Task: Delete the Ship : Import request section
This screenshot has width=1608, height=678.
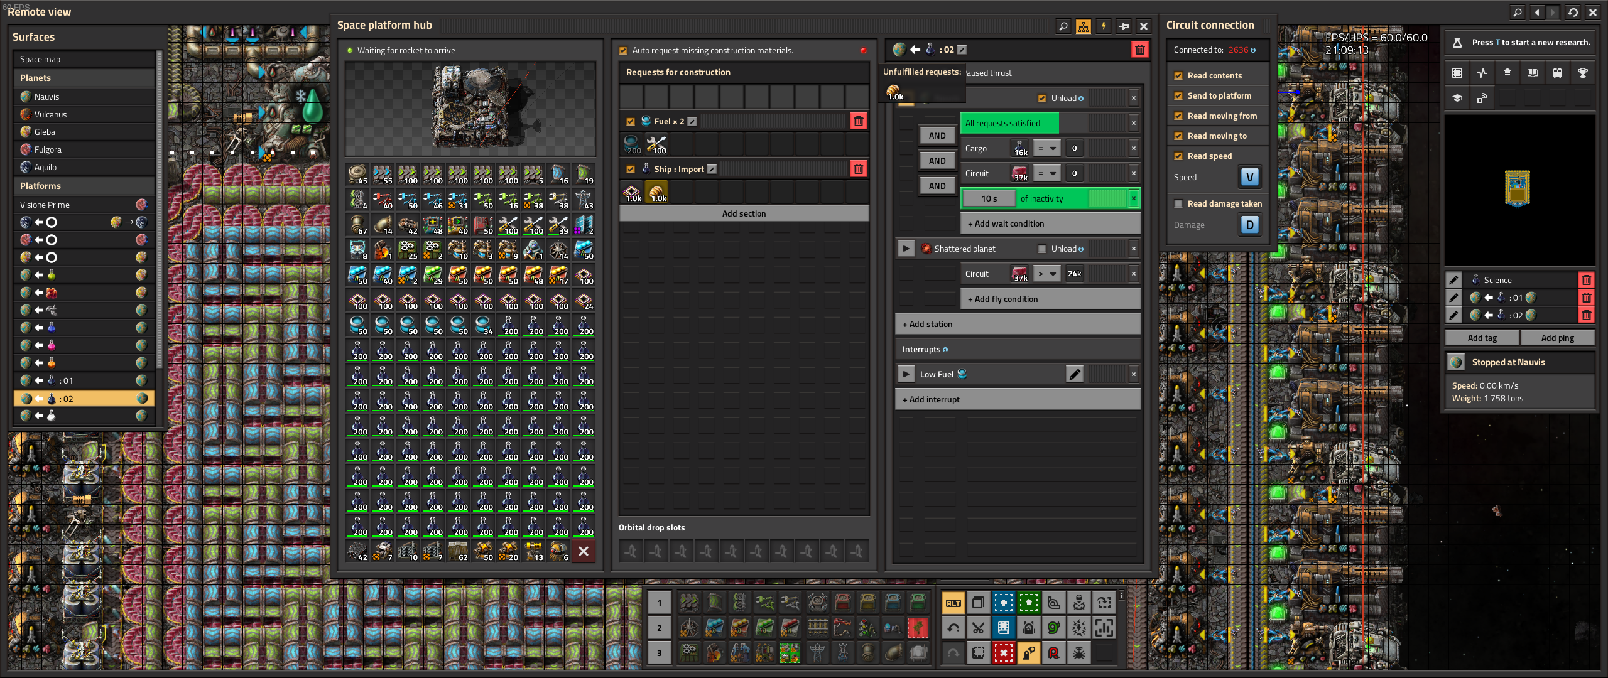Action: click(x=858, y=169)
